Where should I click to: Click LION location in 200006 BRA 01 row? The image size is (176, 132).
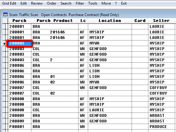point(110,77)
